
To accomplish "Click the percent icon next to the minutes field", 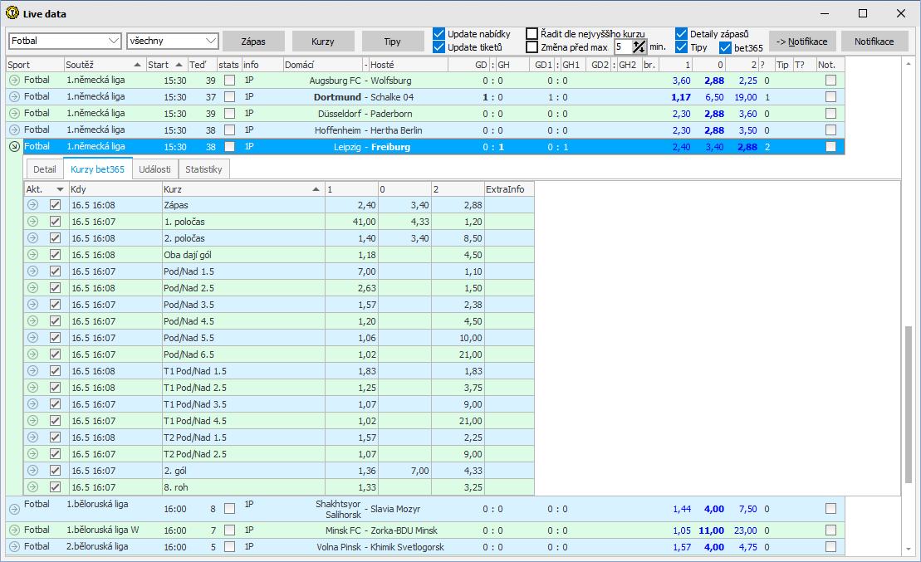I will click(x=639, y=47).
